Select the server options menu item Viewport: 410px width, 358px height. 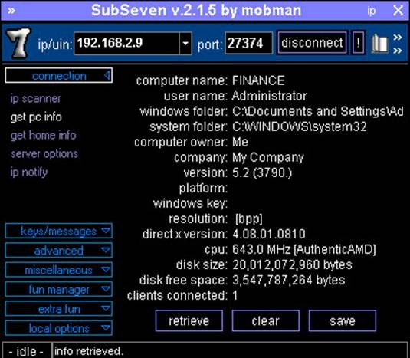44,154
